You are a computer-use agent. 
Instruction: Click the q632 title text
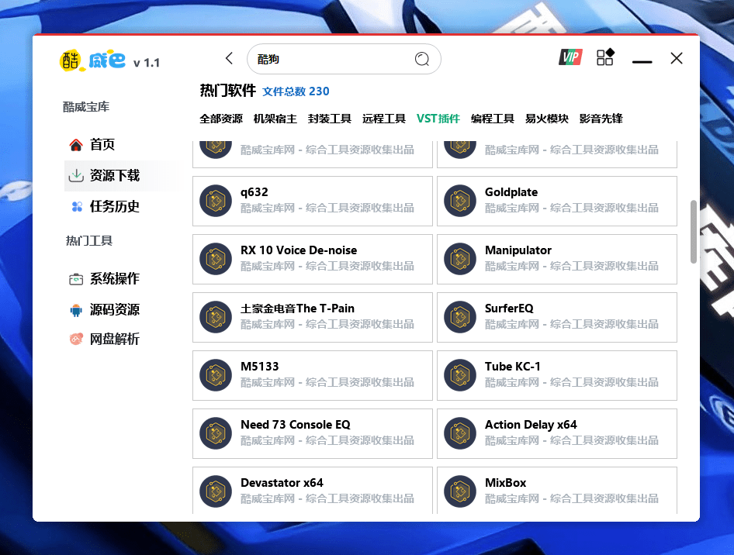point(254,192)
